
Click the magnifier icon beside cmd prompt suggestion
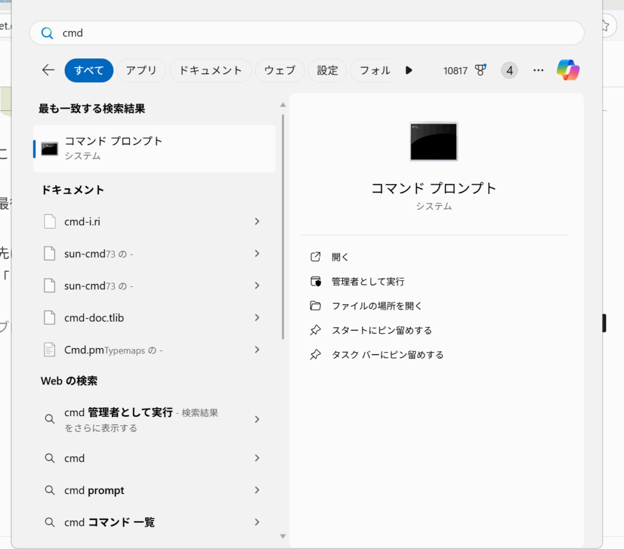coord(50,491)
